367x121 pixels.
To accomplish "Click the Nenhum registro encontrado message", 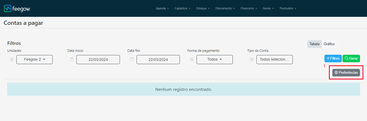I will point(184,89).
